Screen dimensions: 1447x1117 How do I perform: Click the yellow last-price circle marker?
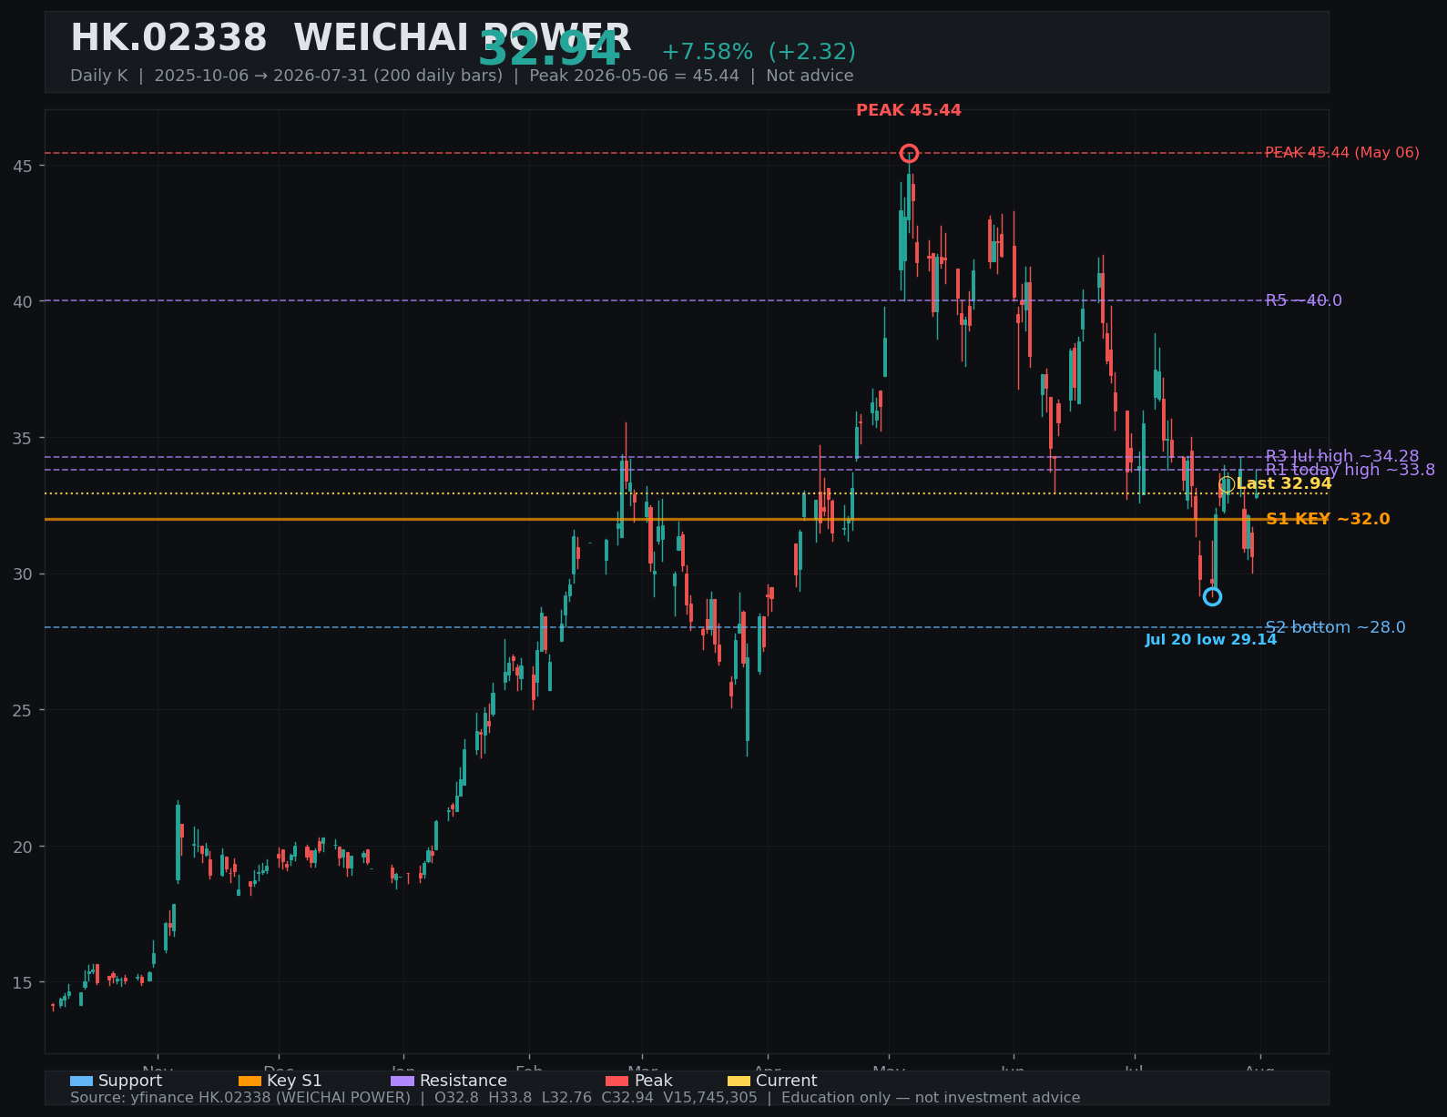pyautogui.click(x=1227, y=484)
